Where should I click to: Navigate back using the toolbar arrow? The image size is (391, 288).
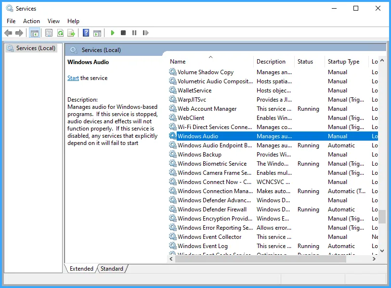8,33
